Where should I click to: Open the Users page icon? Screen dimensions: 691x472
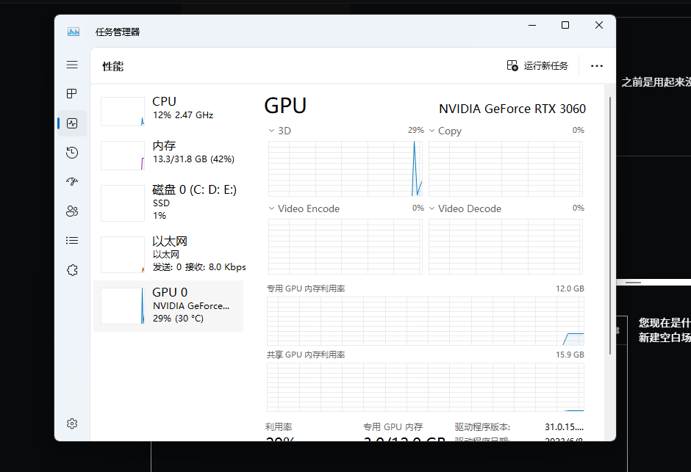(72, 211)
